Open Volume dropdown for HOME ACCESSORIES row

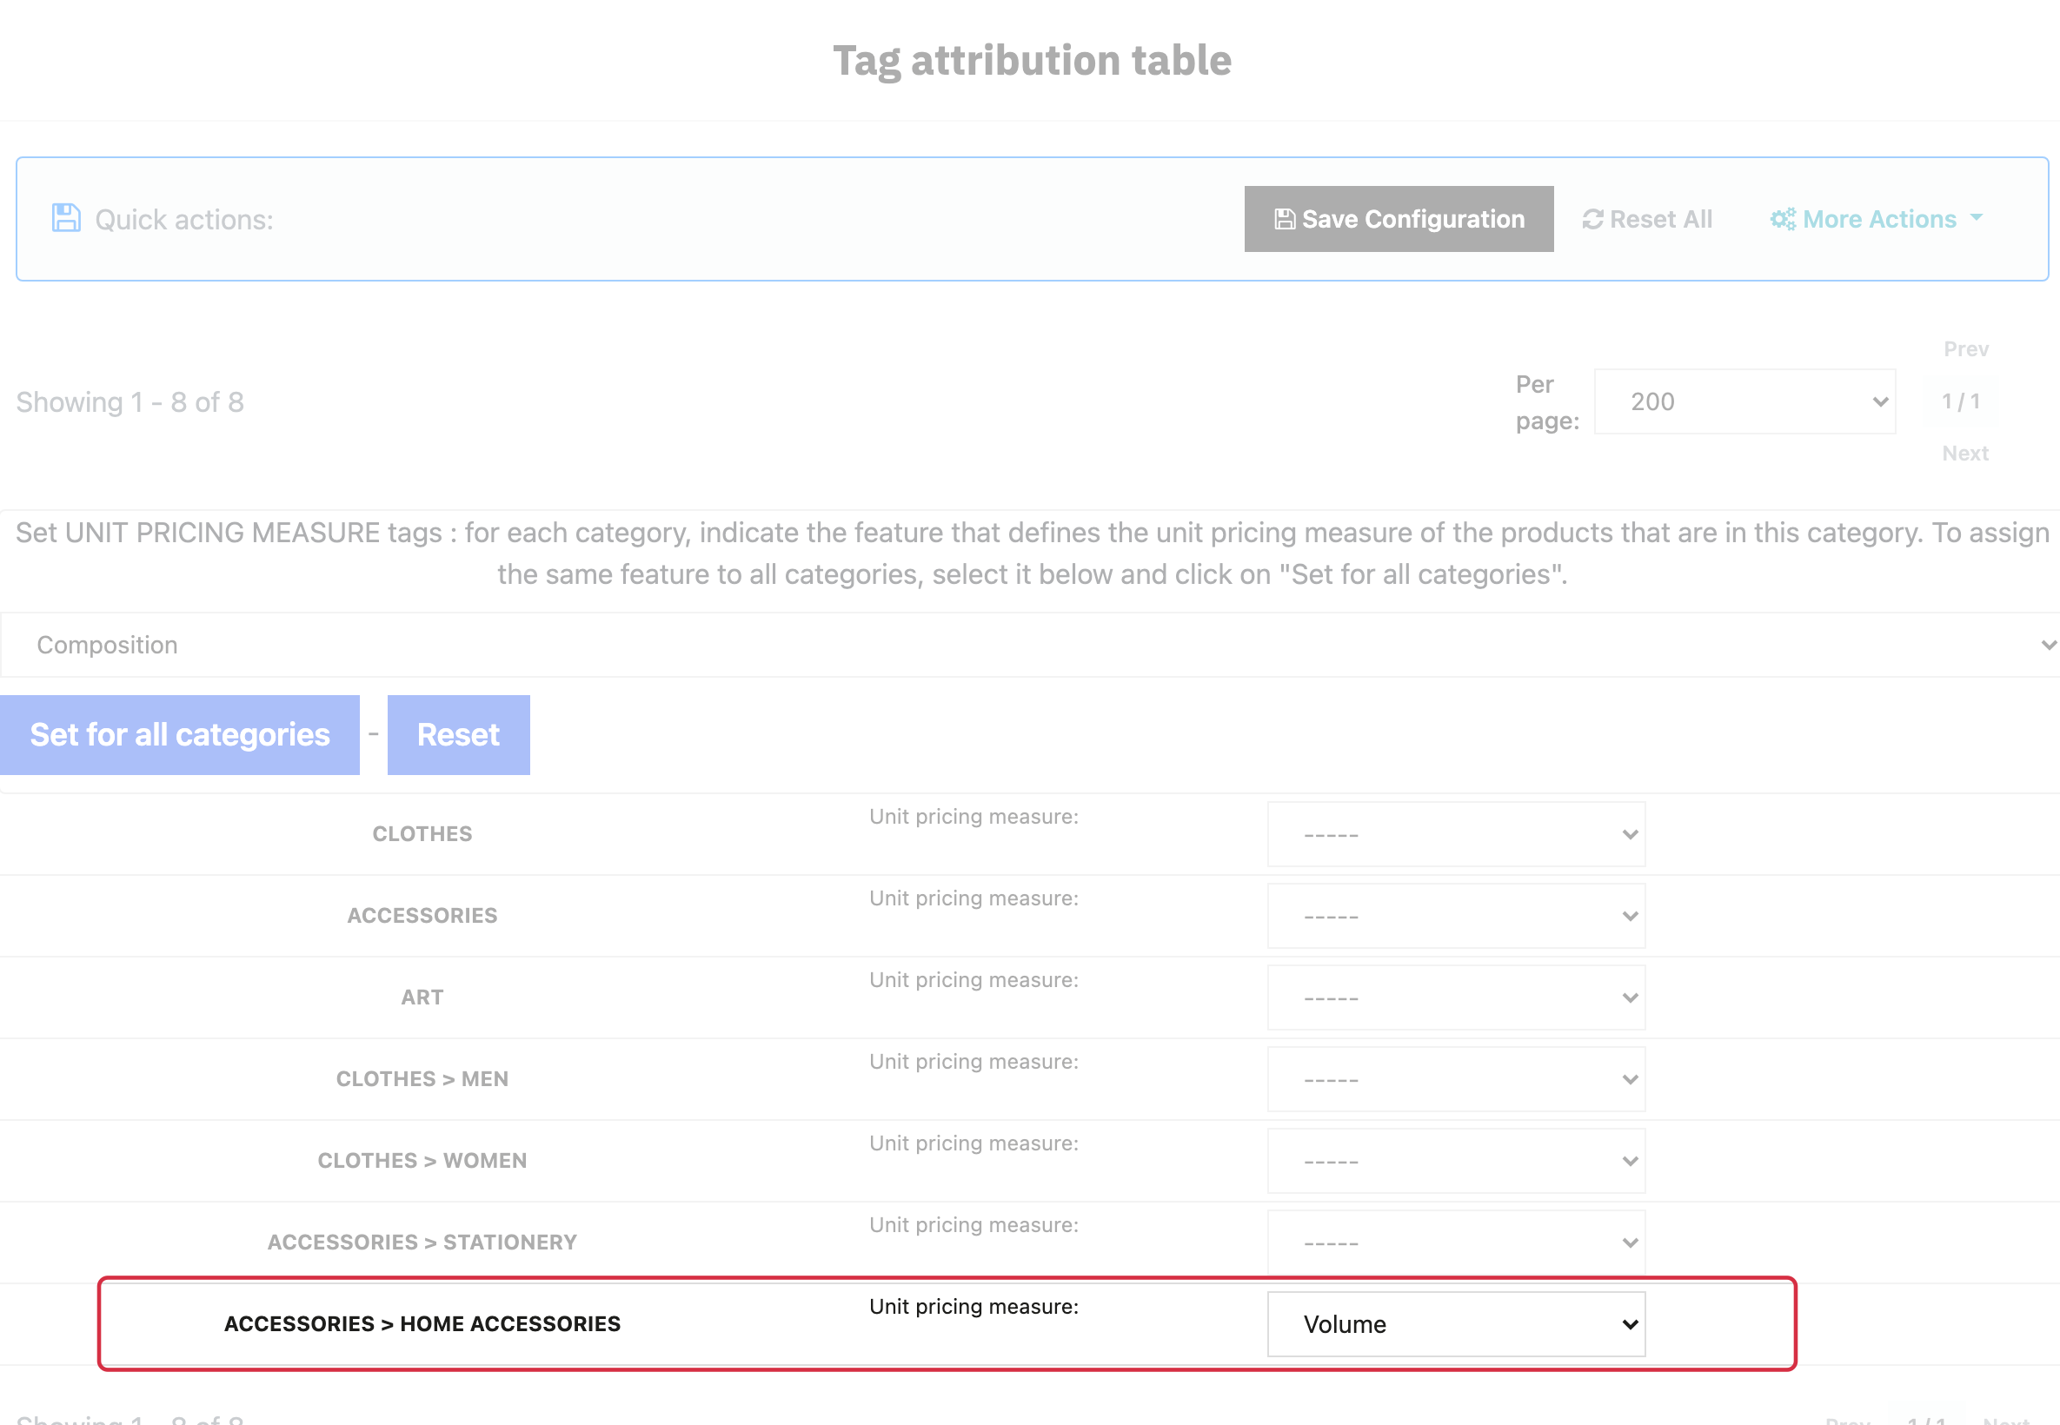tap(1456, 1324)
